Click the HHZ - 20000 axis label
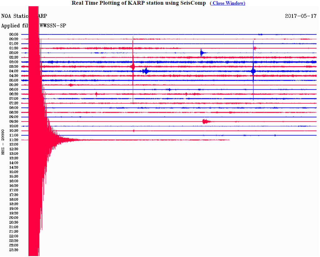The width and height of the screenshot is (320, 257). click(x=3, y=142)
